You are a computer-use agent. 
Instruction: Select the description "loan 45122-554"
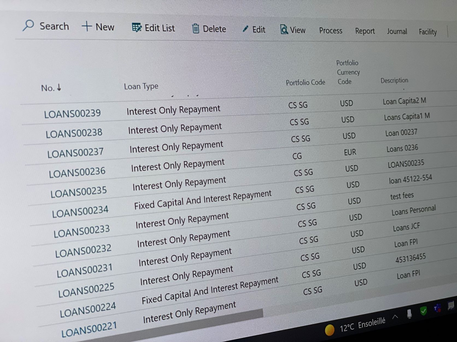(x=411, y=179)
